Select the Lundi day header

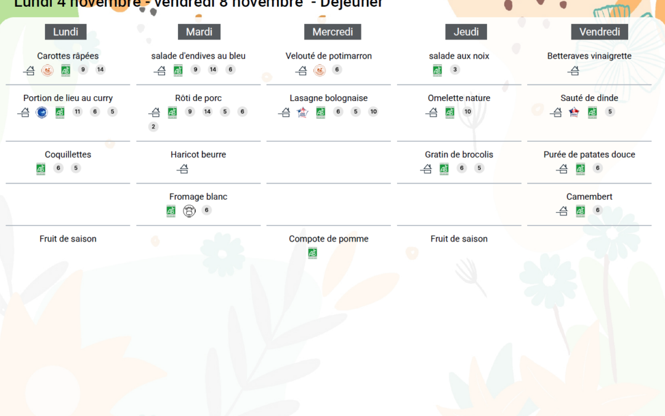[66, 32]
